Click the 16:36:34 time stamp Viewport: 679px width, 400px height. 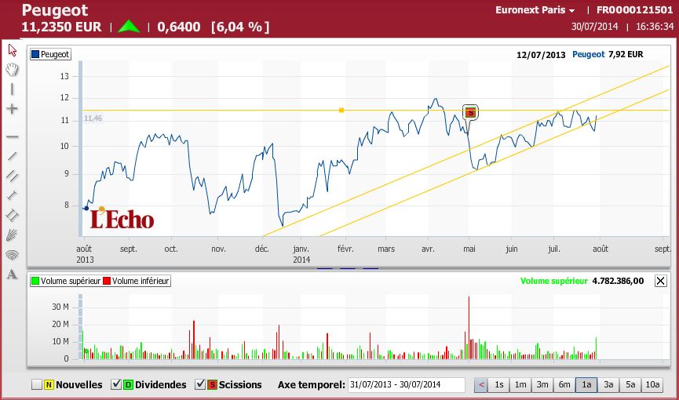click(655, 27)
